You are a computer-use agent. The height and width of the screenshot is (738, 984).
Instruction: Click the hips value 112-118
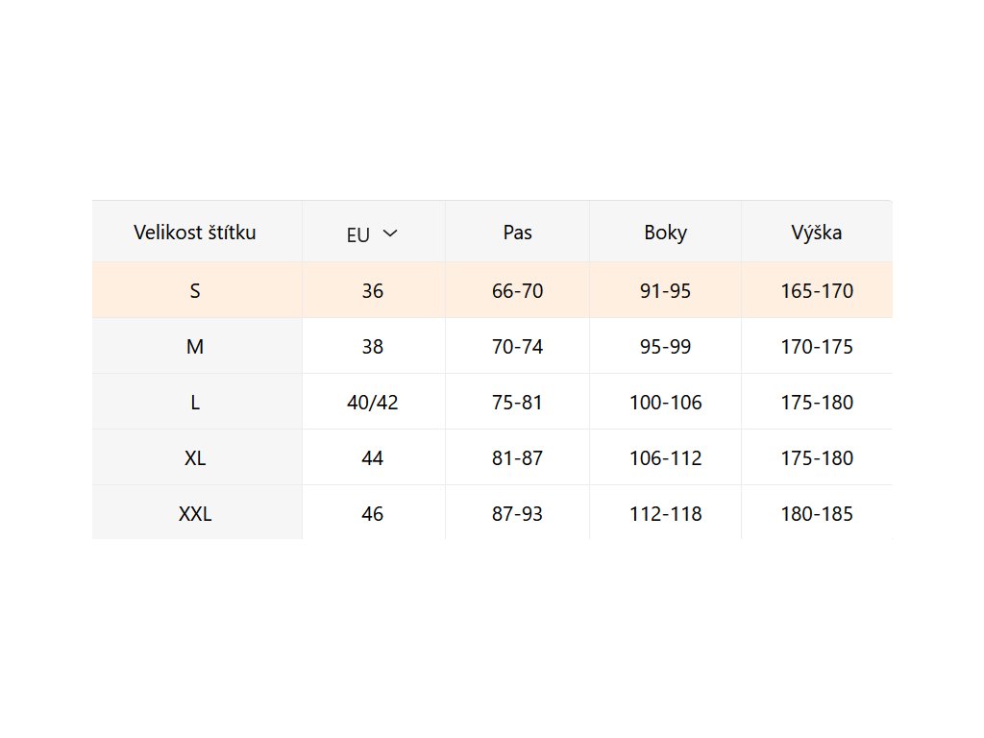pyautogui.click(x=665, y=514)
